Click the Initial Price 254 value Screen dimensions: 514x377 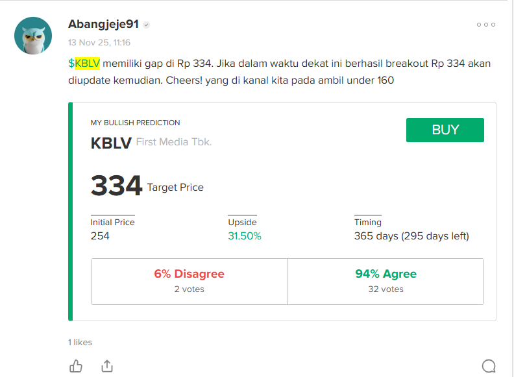pos(100,236)
